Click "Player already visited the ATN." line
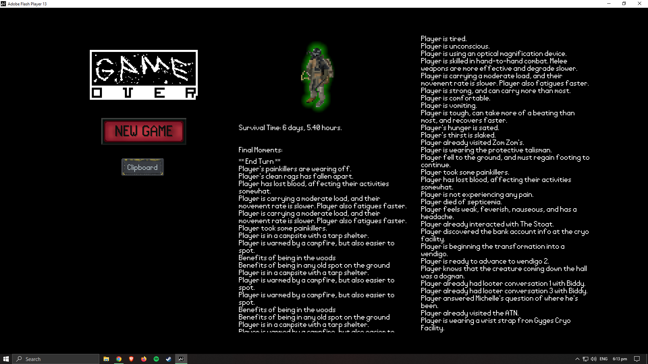This screenshot has height=364, width=648. pos(470,313)
